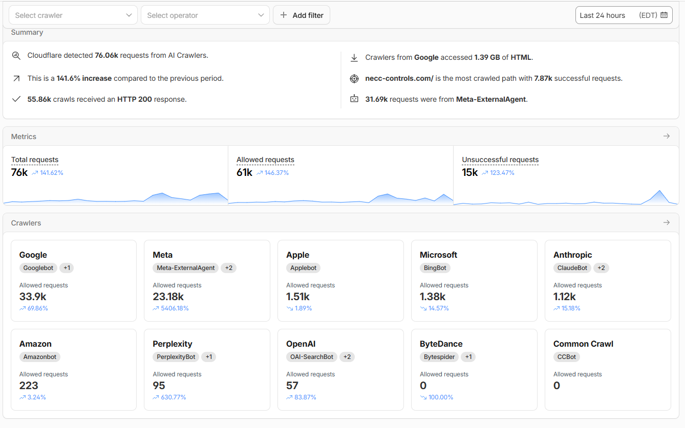Open the Select crawler dropdown
The width and height of the screenshot is (685, 428).
click(x=73, y=15)
